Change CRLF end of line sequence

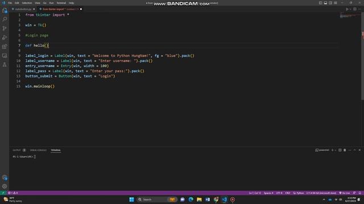pos(288,193)
